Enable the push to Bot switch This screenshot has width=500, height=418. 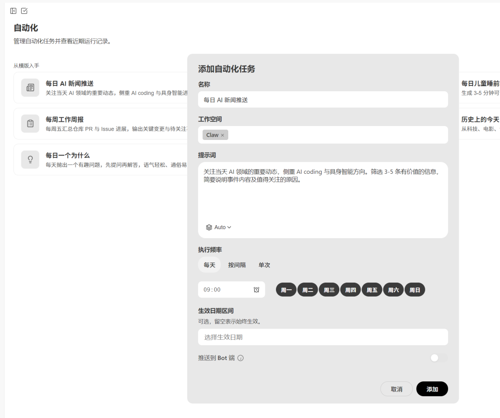pos(438,358)
